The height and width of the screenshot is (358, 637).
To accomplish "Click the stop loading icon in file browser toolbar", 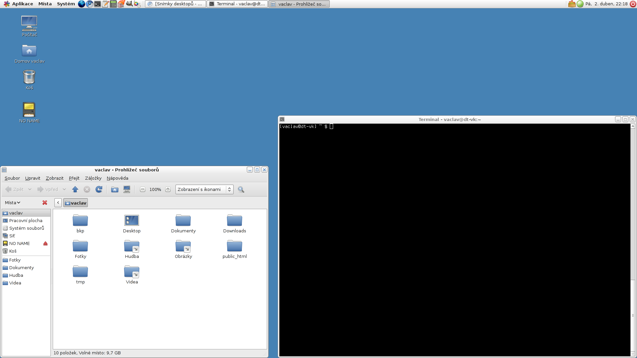I will click(87, 189).
